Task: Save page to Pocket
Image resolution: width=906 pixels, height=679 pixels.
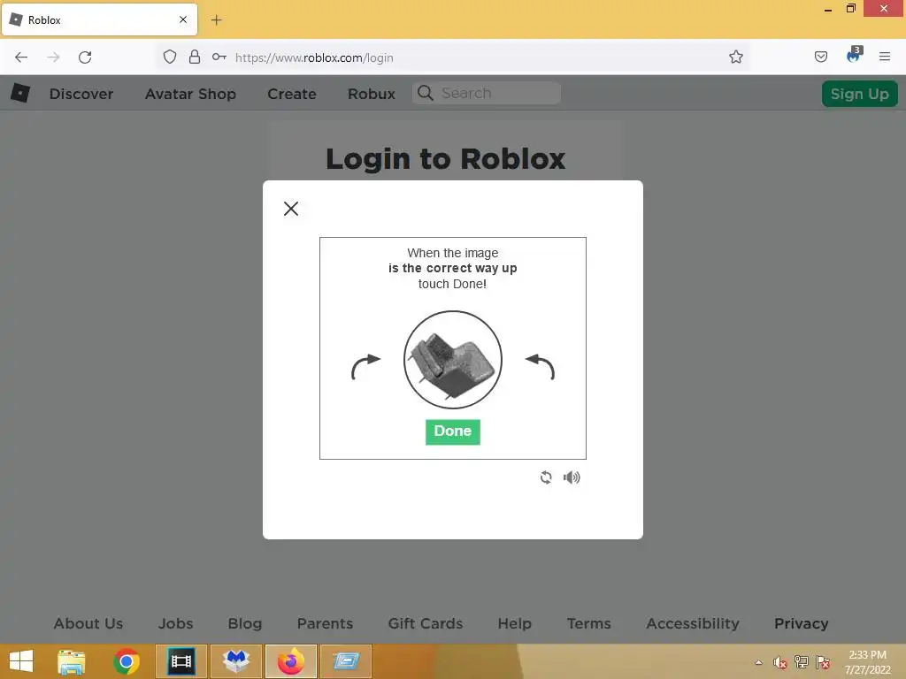Action: coord(820,57)
